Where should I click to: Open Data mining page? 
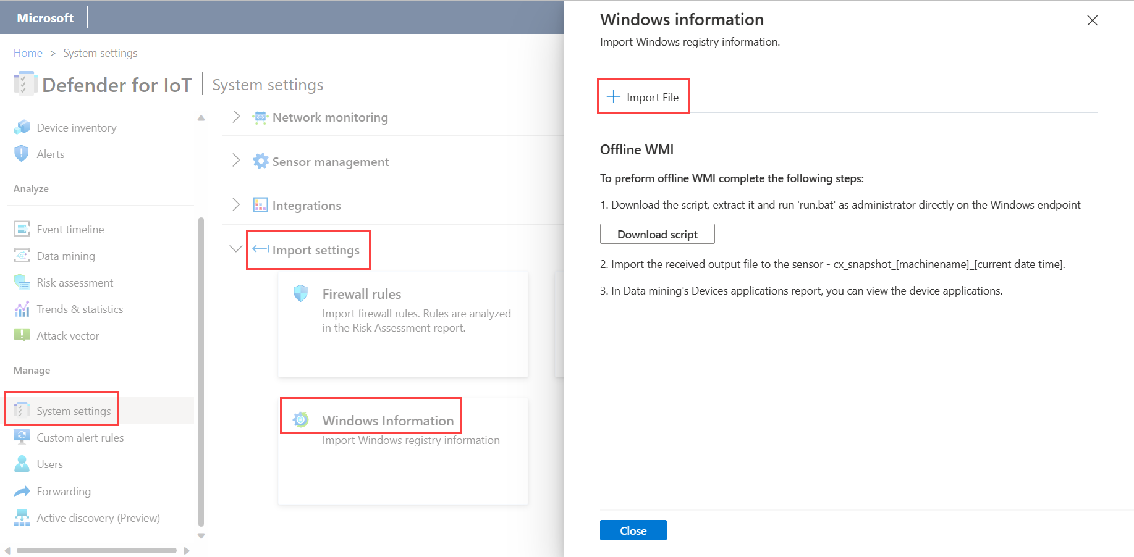(x=66, y=256)
